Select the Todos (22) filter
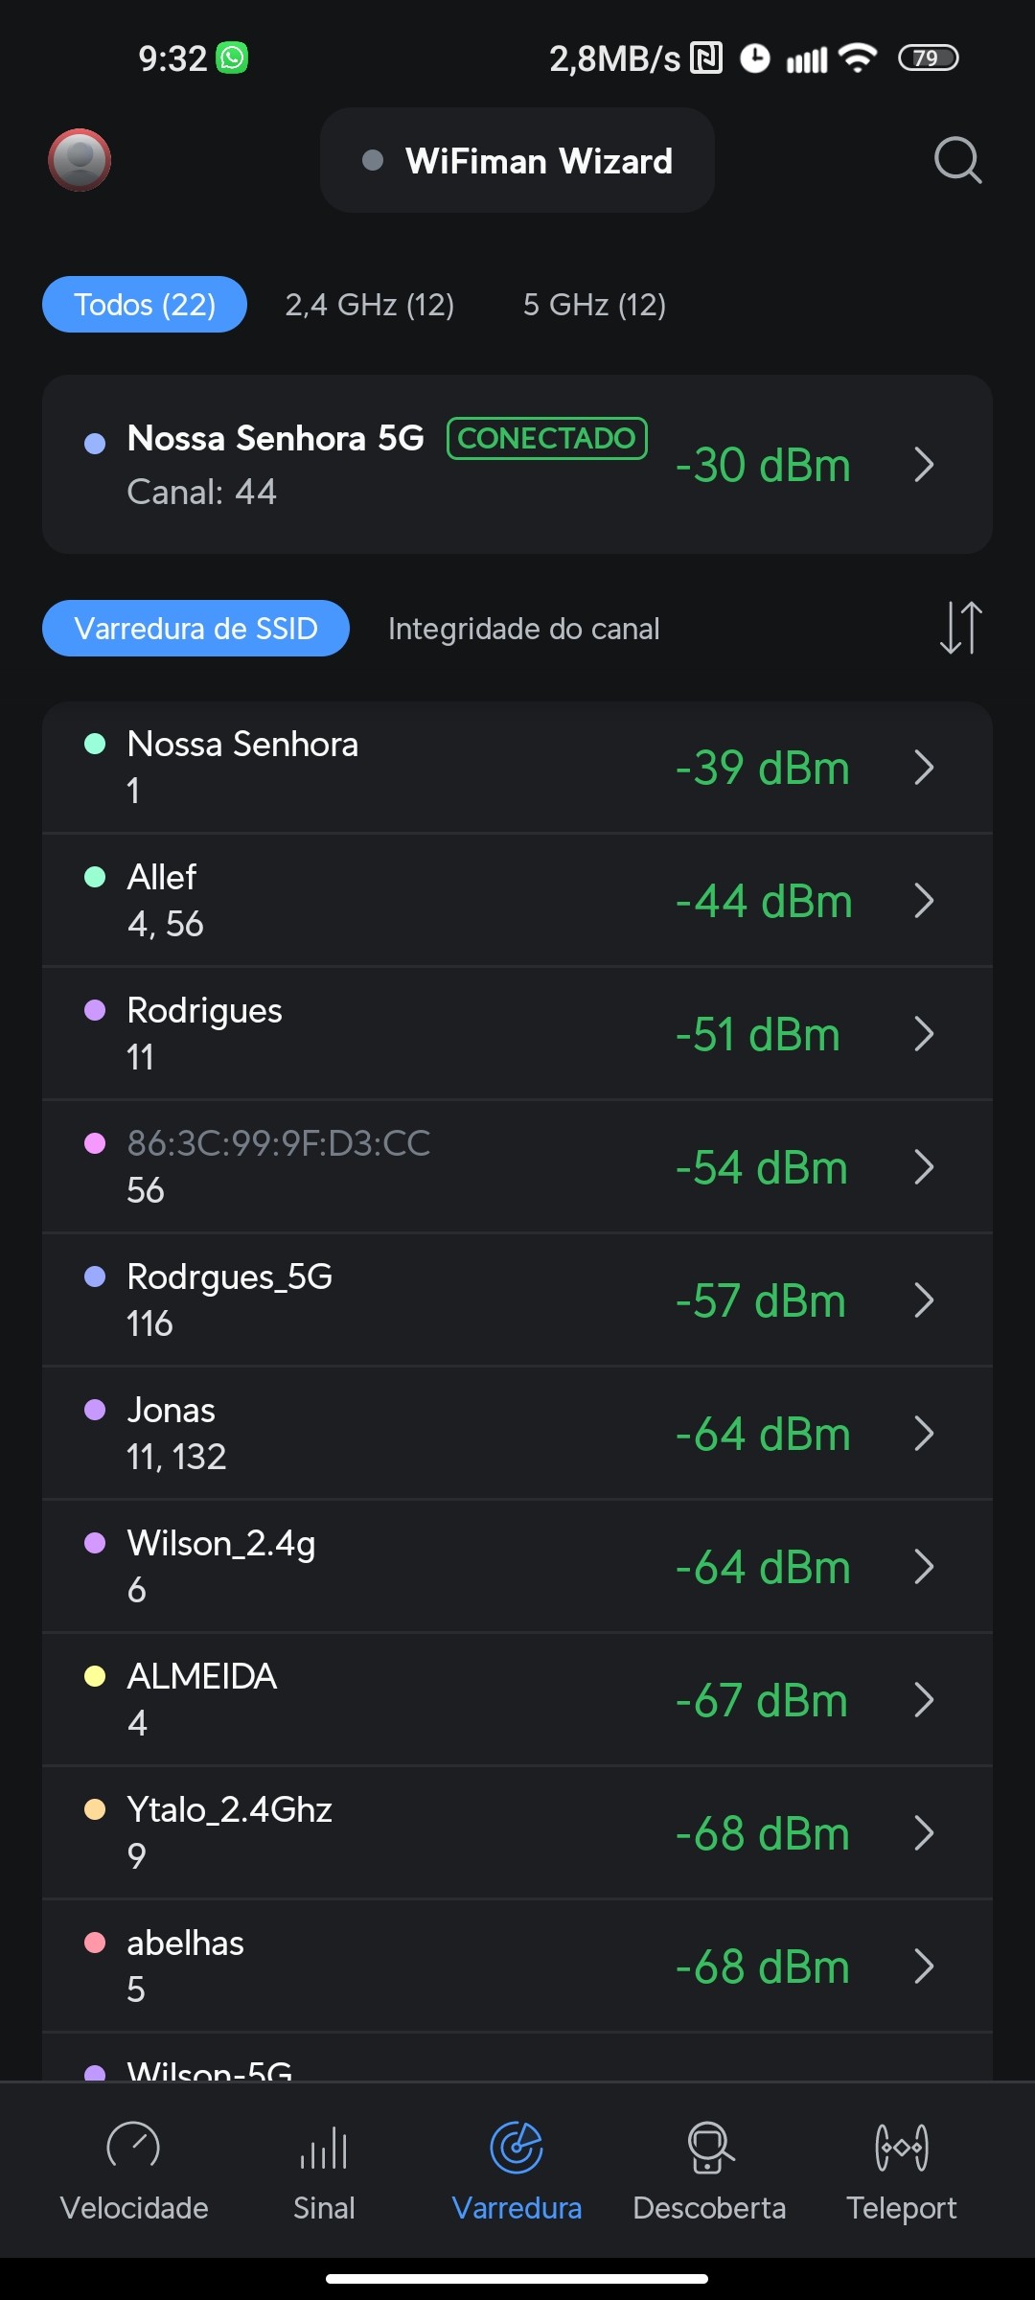This screenshot has height=2300, width=1035. (x=145, y=305)
